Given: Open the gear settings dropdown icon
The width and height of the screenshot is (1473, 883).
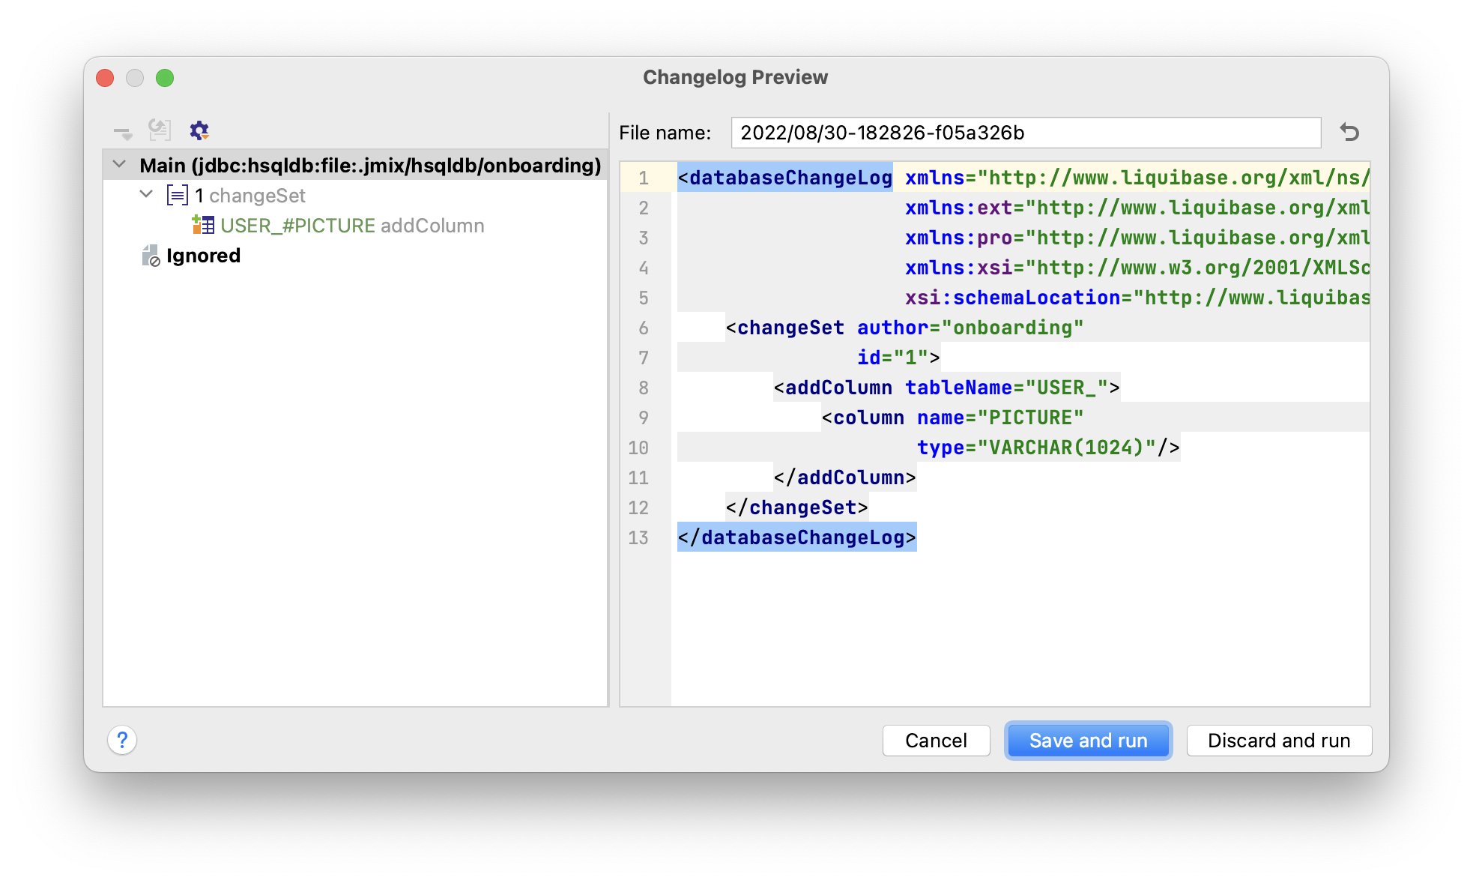Looking at the screenshot, I should pyautogui.click(x=199, y=130).
